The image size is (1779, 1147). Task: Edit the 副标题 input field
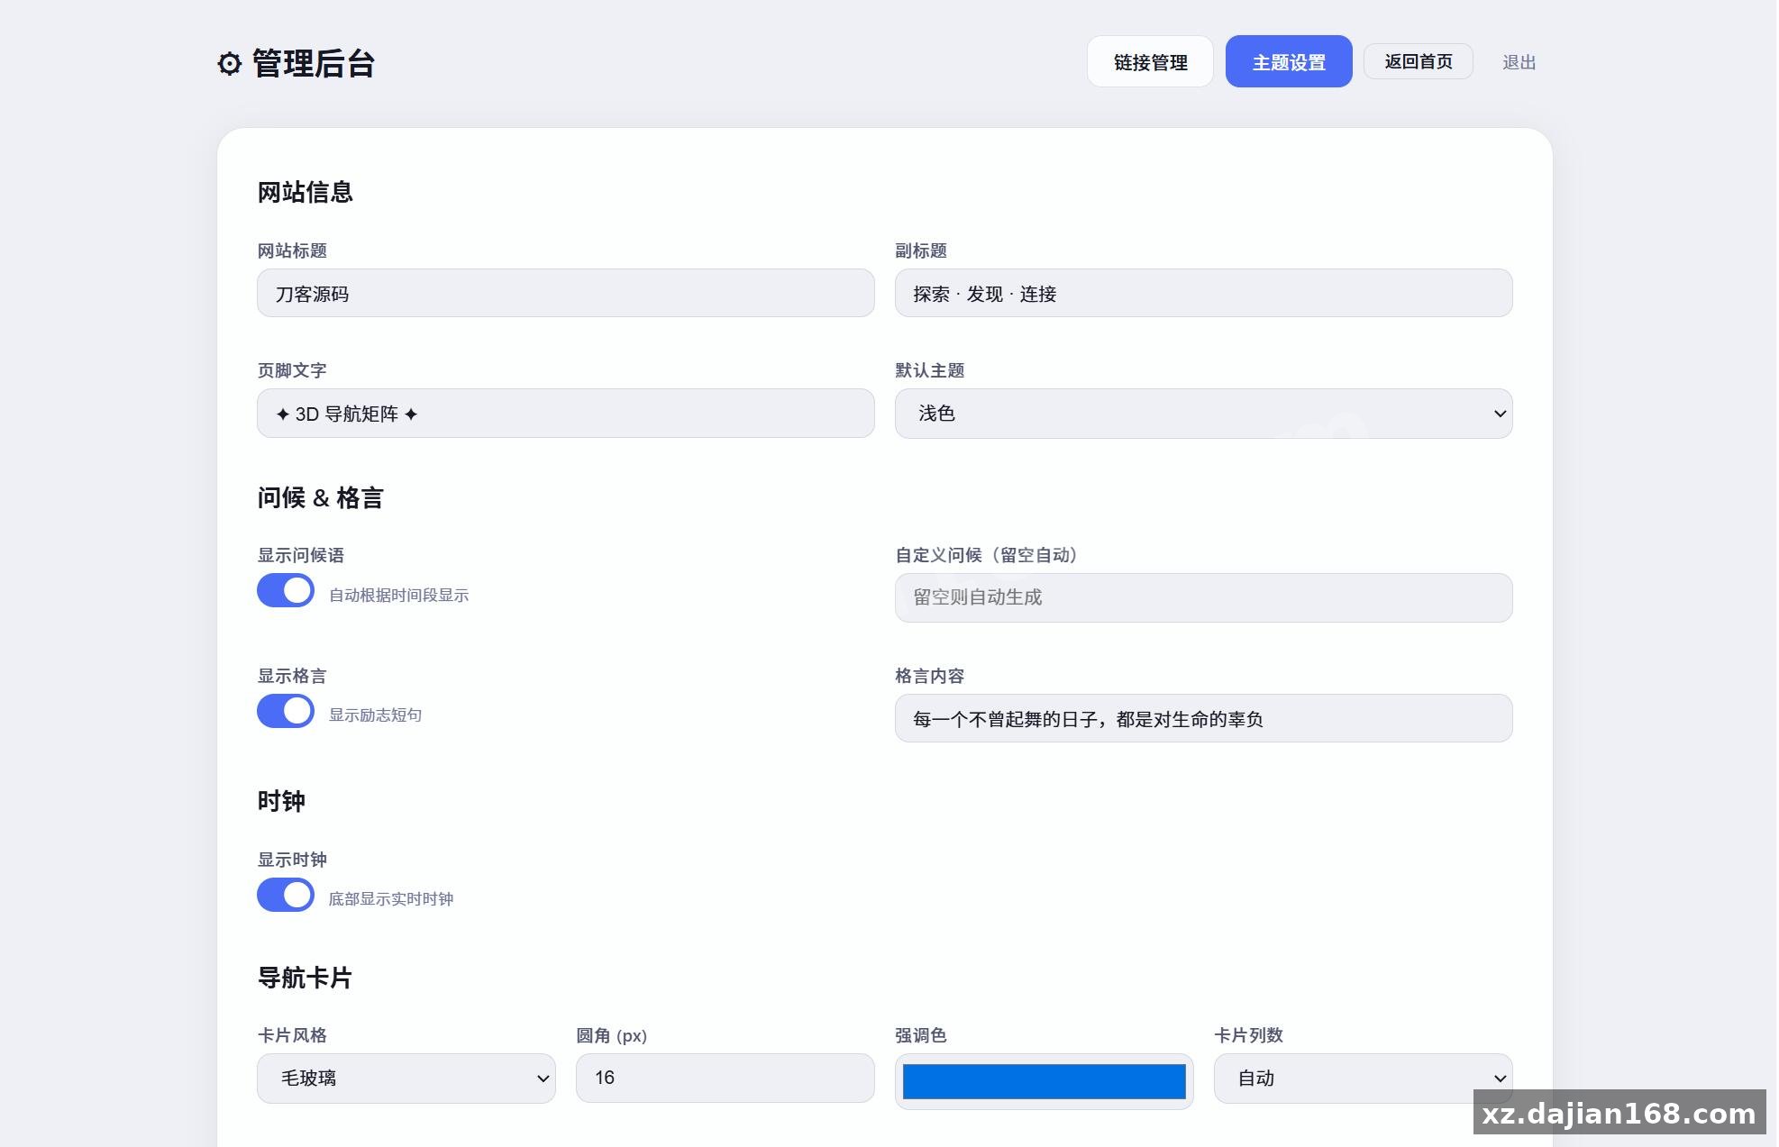pos(1203,294)
